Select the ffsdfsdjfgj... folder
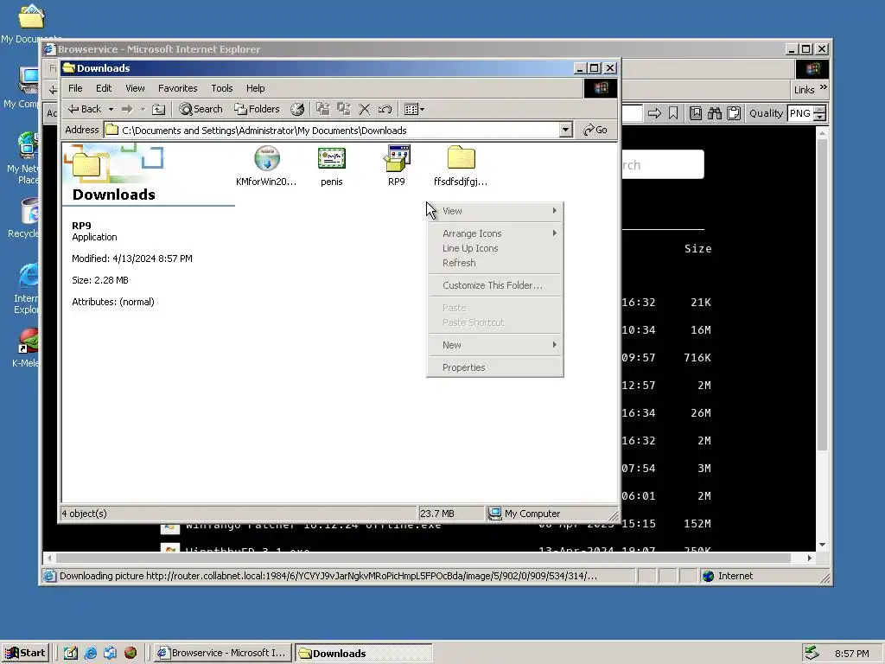 click(461, 165)
